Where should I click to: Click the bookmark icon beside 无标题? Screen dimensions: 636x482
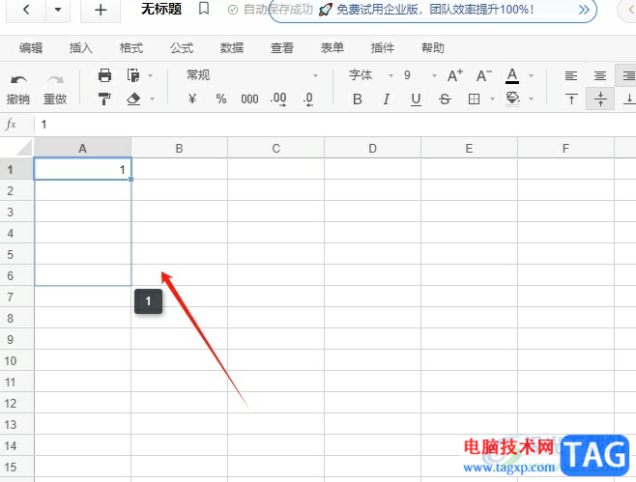coord(204,8)
